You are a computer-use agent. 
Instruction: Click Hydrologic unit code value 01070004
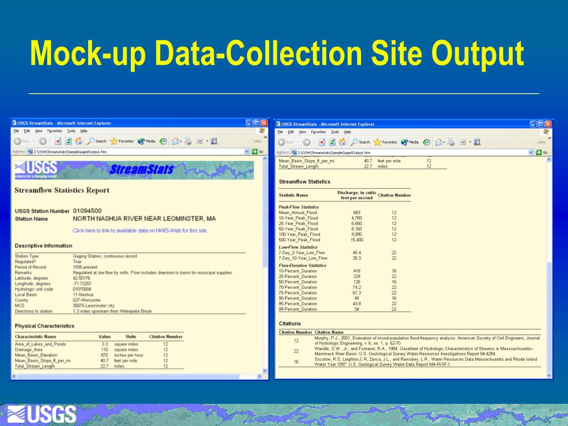pyautogui.click(x=82, y=289)
